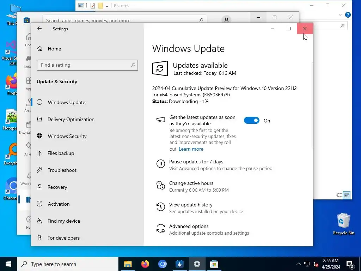Open Microsoft Store from taskbar
361x271 pixels.
point(214,264)
